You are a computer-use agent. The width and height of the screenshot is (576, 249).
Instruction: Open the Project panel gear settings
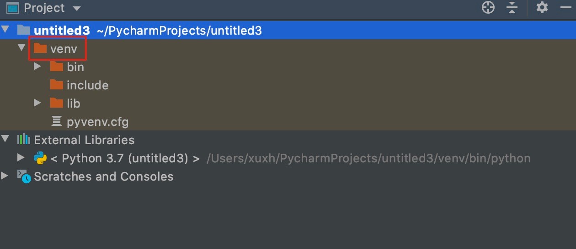click(542, 8)
